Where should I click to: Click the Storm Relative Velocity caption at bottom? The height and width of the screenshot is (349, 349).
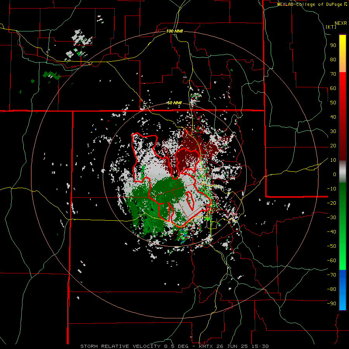coord(174,346)
